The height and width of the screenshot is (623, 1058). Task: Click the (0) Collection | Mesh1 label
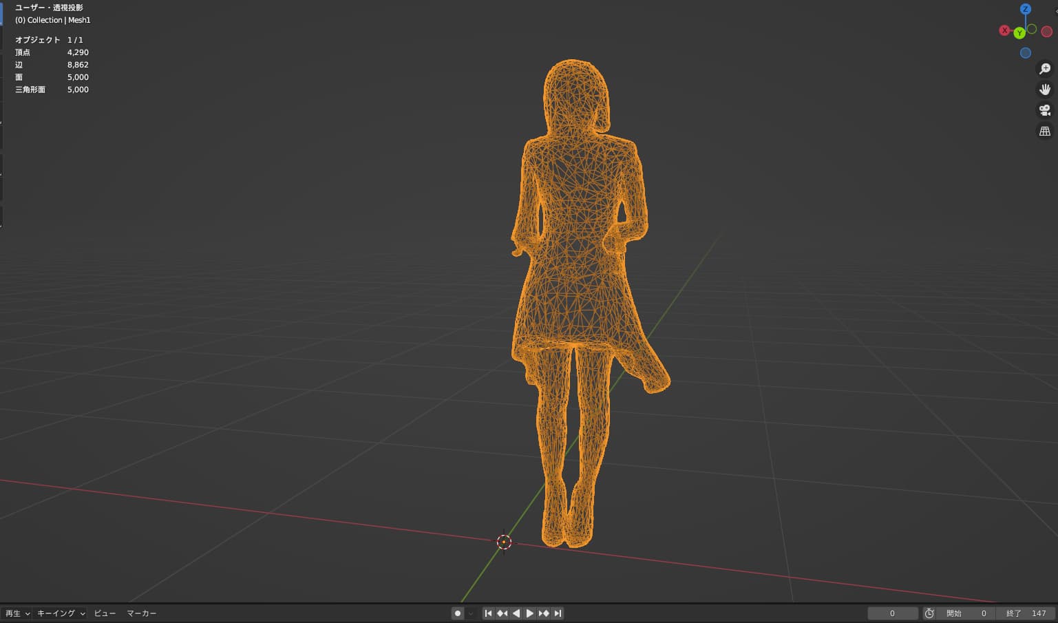click(x=53, y=20)
